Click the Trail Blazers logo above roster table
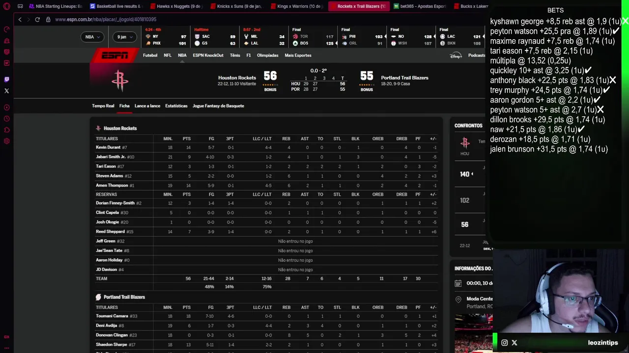 point(98,297)
